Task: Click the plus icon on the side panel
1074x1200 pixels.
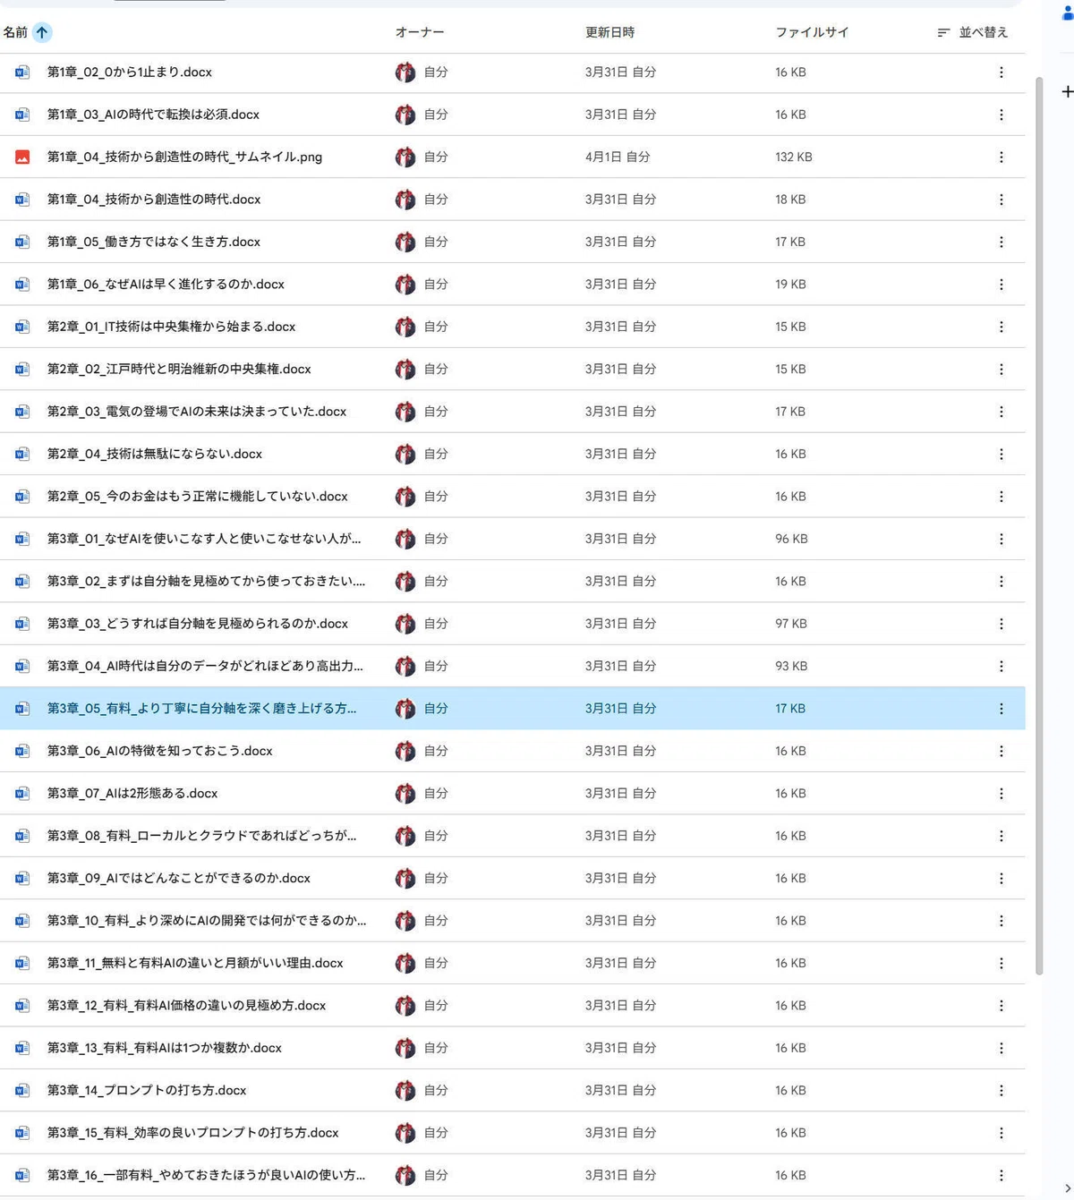Action: pos(1067,91)
